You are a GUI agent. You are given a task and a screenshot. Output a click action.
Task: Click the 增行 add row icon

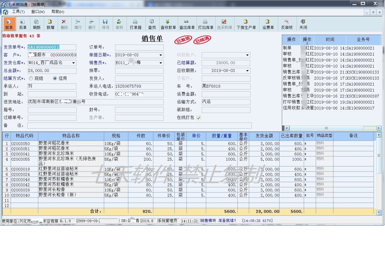[x=78, y=24]
